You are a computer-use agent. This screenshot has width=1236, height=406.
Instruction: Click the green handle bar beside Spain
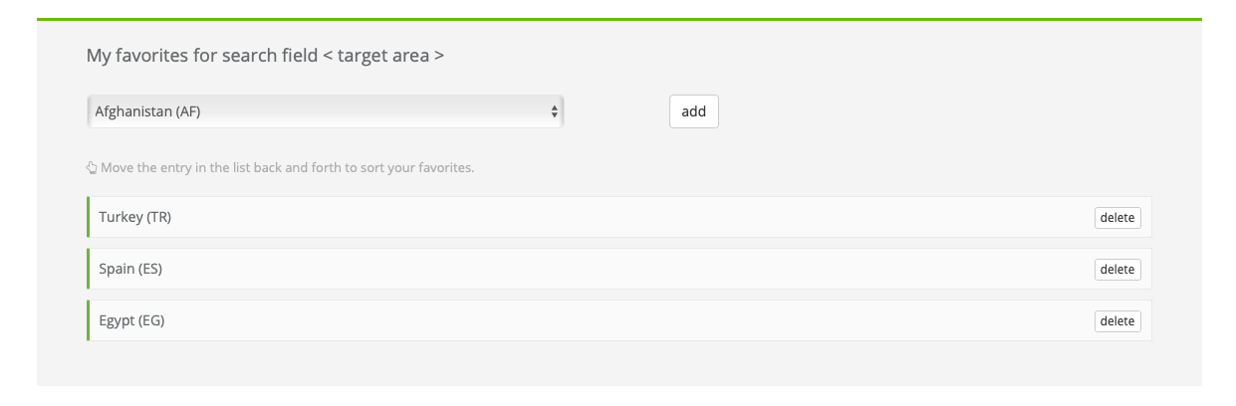pyautogui.click(x=89, y=269)
